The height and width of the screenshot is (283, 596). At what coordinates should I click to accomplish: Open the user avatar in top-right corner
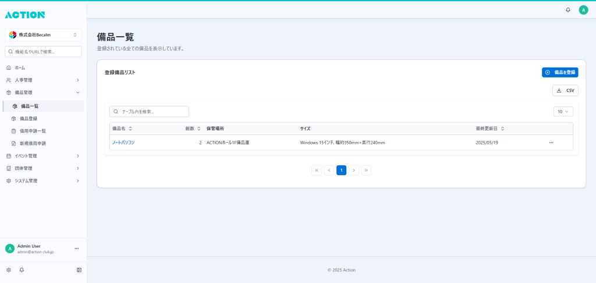point(583,10)
